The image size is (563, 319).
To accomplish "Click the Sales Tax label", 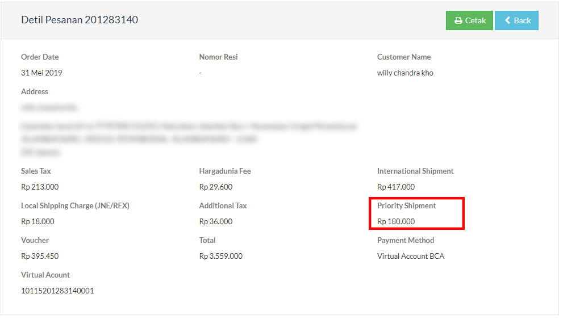I will point(36,171).
